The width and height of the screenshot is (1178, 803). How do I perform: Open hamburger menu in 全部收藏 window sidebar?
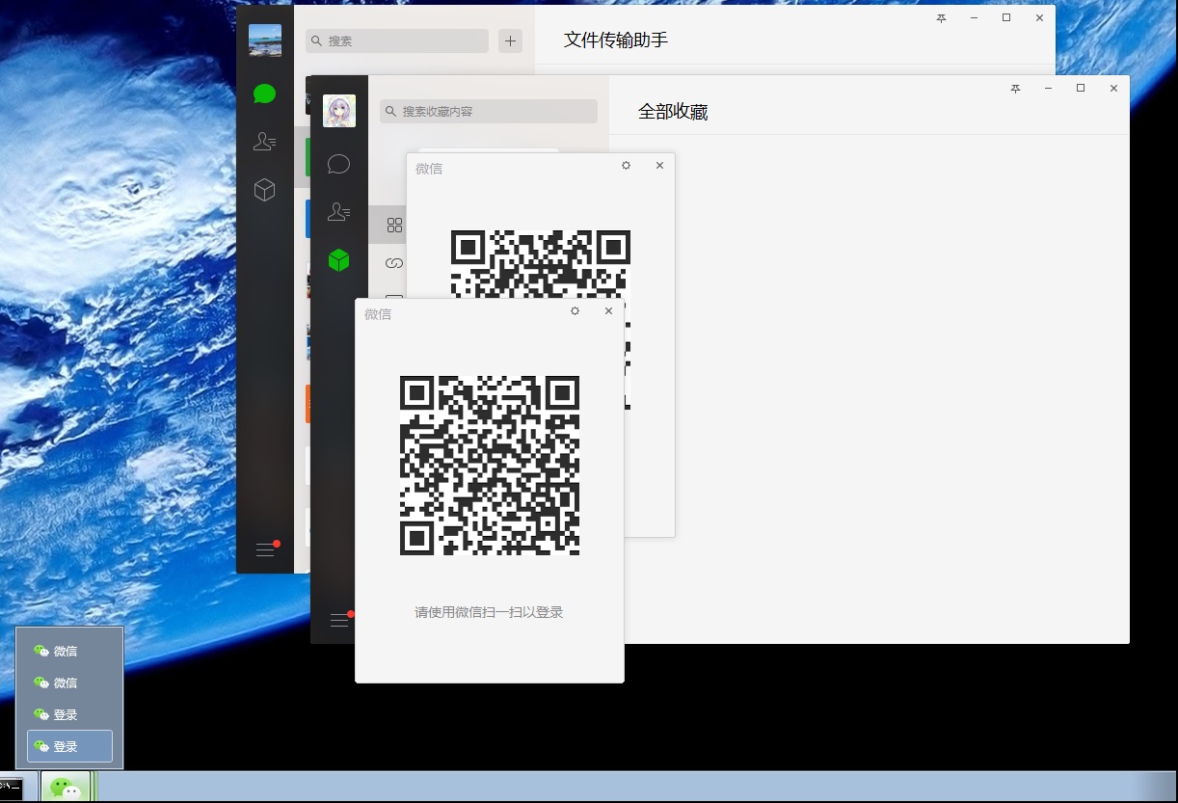click(x=339, y=621)
